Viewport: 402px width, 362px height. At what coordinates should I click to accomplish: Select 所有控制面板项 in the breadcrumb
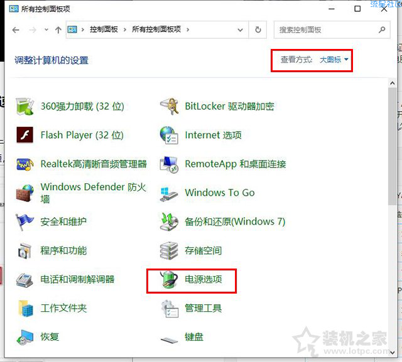156,29
